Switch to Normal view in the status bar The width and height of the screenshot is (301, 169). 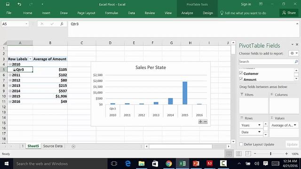(x=229, y=154)
